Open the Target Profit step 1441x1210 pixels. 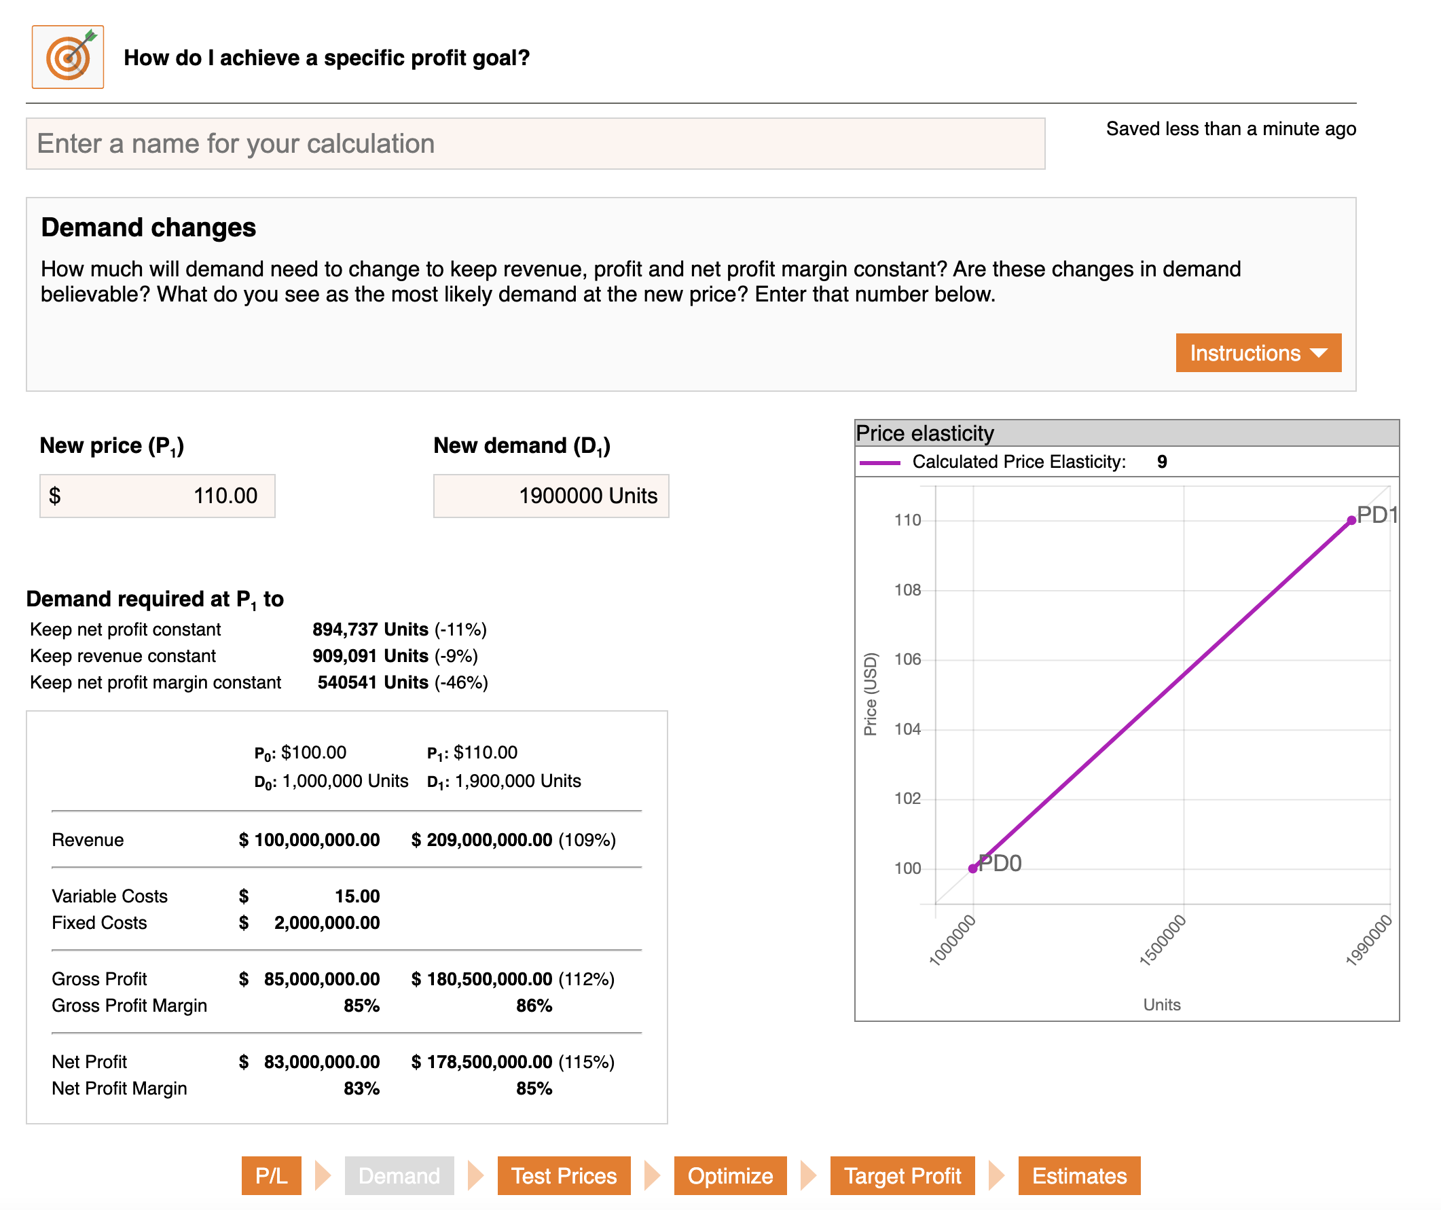click(902, 1175)
